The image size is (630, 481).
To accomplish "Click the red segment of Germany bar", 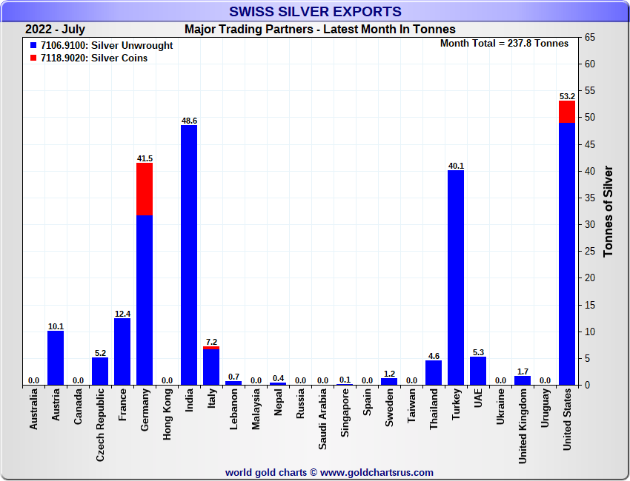I will [145, 189].
